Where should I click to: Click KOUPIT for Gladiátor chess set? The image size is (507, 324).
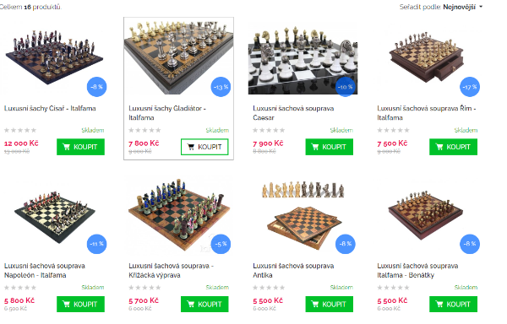[x=204, y=147]
